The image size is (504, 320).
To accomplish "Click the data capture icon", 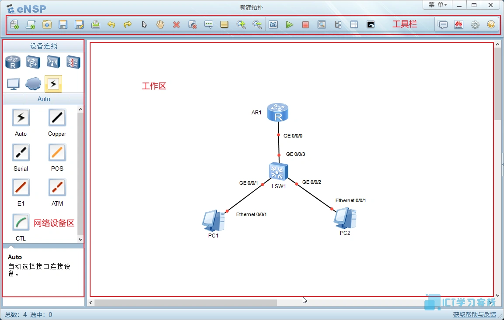I will tap(322, 25).
